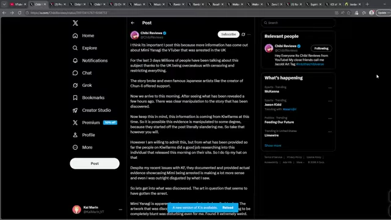This screenshot has height=220, width=391.
Task: Click Chibi Reviews name in Relevant people
Action: (285, 46)
